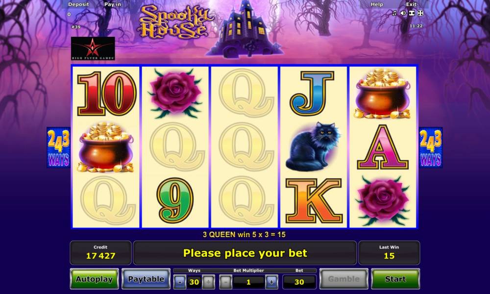Click the black cat symbol on the reels
490x294 pixels.
[x=313, y=147]
